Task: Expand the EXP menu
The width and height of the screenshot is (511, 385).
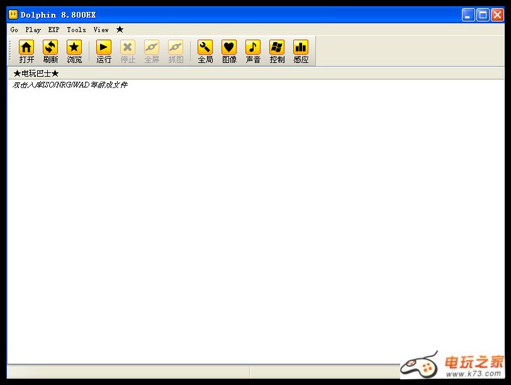Action: pyautogui.click(x=53, y=30)
